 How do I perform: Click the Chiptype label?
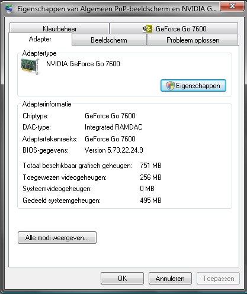(x=36, y=116)
